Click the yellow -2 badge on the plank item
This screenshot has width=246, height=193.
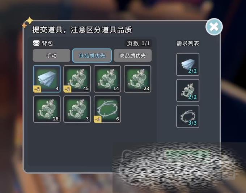click(x=37, y=89)
